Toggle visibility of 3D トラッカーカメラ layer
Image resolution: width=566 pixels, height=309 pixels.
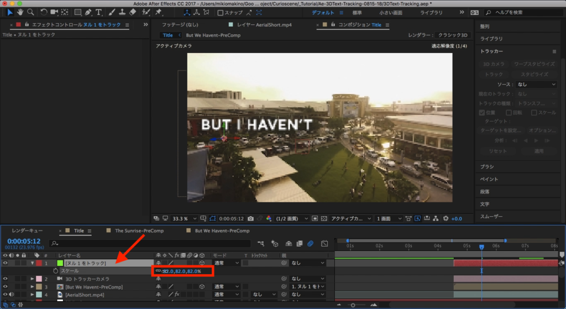coord(6,279)
